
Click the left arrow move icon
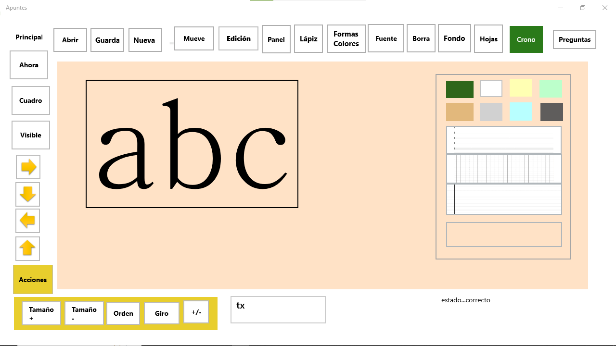tap(28, 221)
